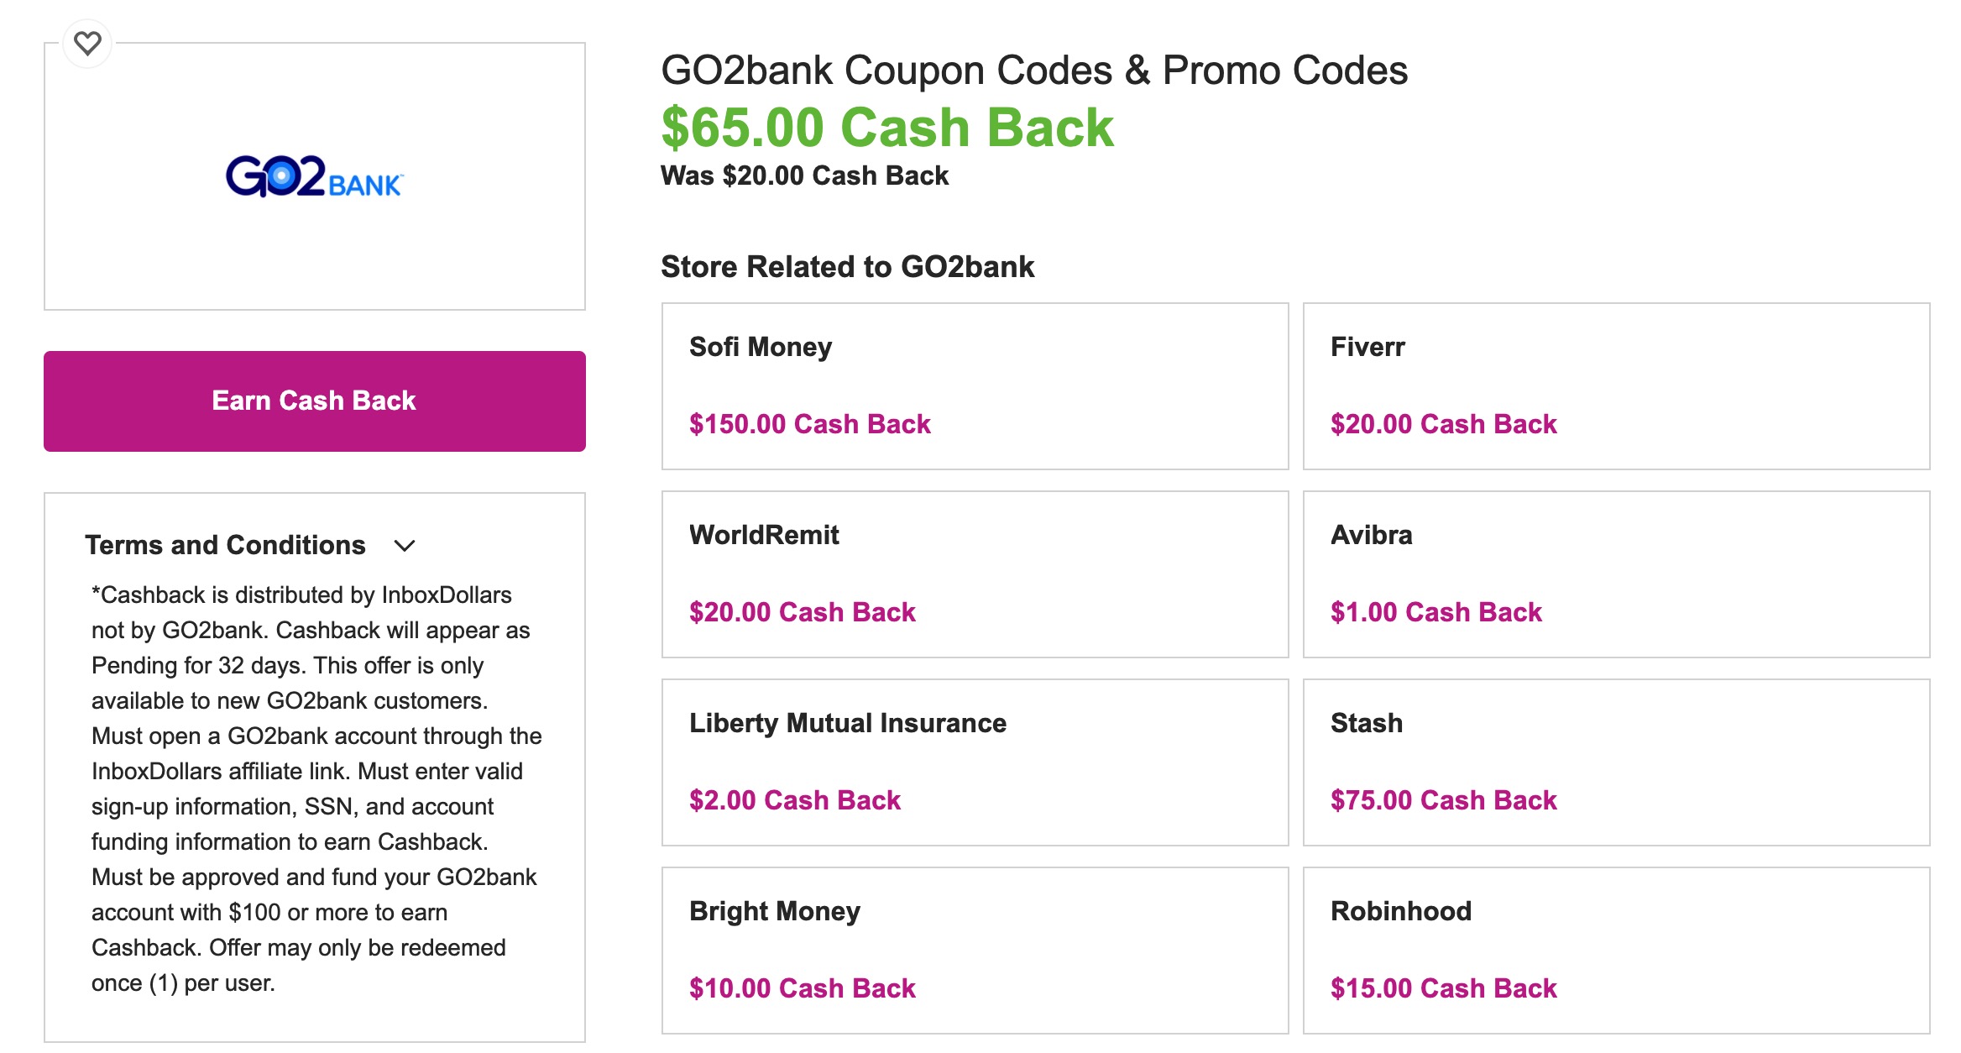Click the Earn Cash Back button
Viewport: 1961px width, 1053px height.
[315, 401]
